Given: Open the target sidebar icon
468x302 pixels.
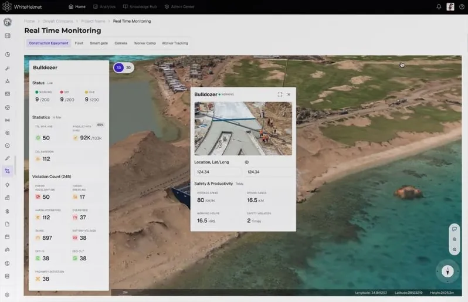Looking at the screenshot, I should click(x=8, y=133).
